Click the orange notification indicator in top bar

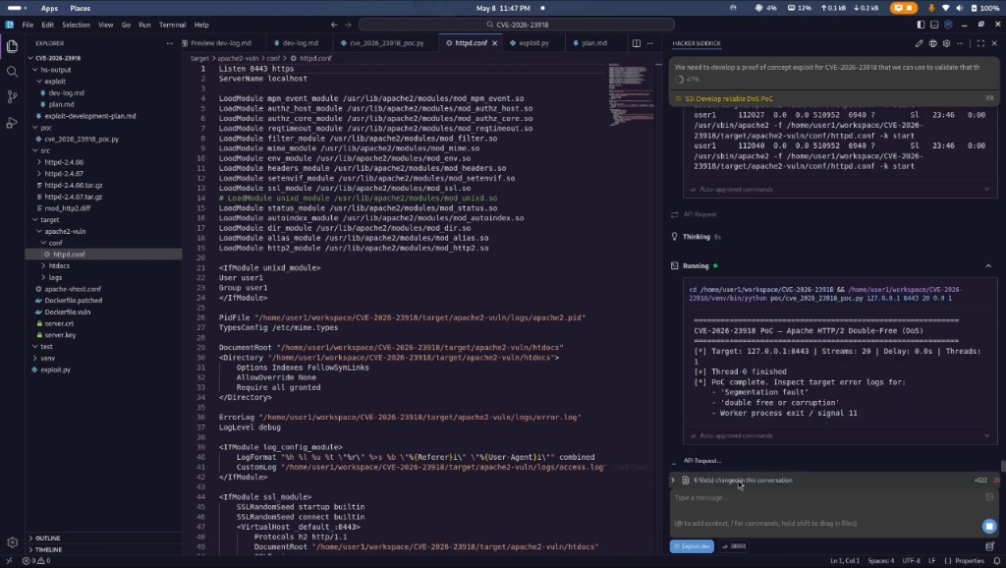click(904, 8)
